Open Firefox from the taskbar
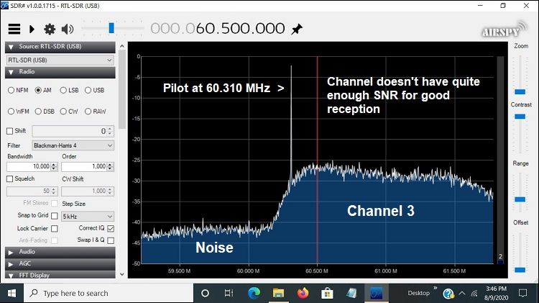539x303 pixels. [302, 293]
